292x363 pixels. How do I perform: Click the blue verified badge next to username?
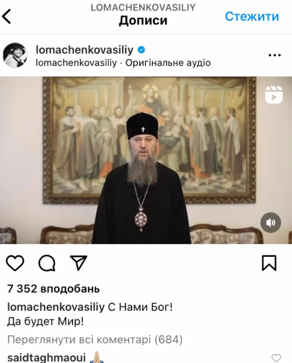click(141, 50)
